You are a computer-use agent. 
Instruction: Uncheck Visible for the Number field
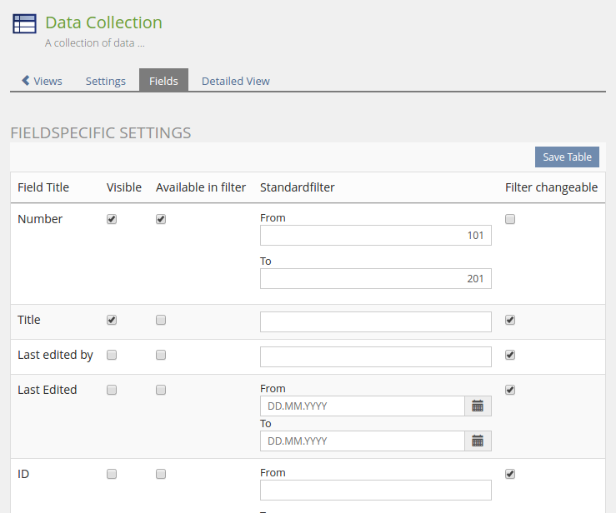click(x=112, y=219)
